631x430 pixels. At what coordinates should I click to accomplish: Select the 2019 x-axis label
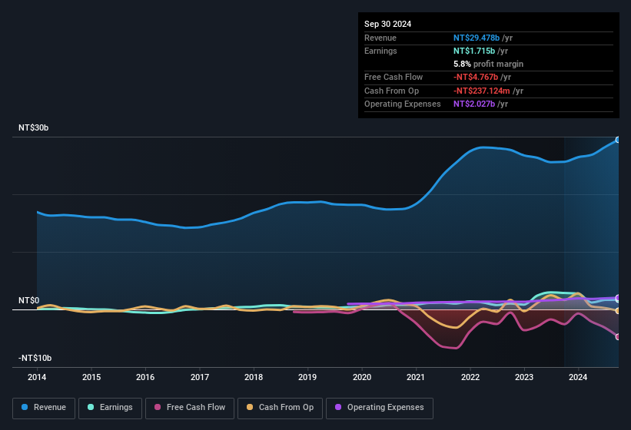click(307, 377)
